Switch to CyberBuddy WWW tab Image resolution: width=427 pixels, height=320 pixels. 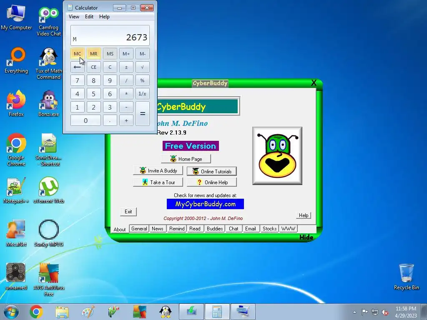click(288, 229)
